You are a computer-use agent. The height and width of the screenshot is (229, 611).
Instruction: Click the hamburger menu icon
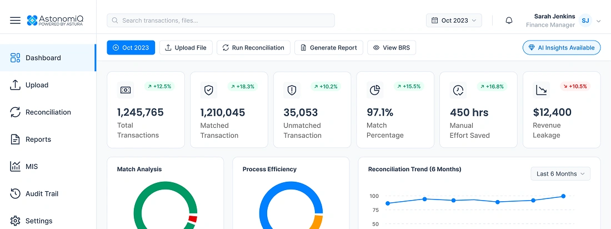click(15, 21)
